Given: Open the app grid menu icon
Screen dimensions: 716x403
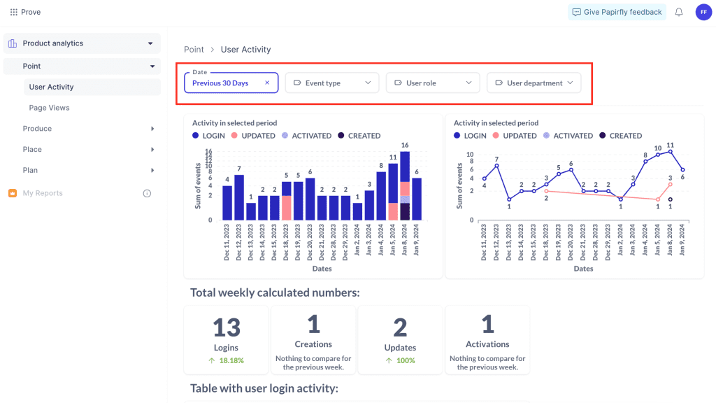Looking at the screenshot, I should click(x=14, y=13).
